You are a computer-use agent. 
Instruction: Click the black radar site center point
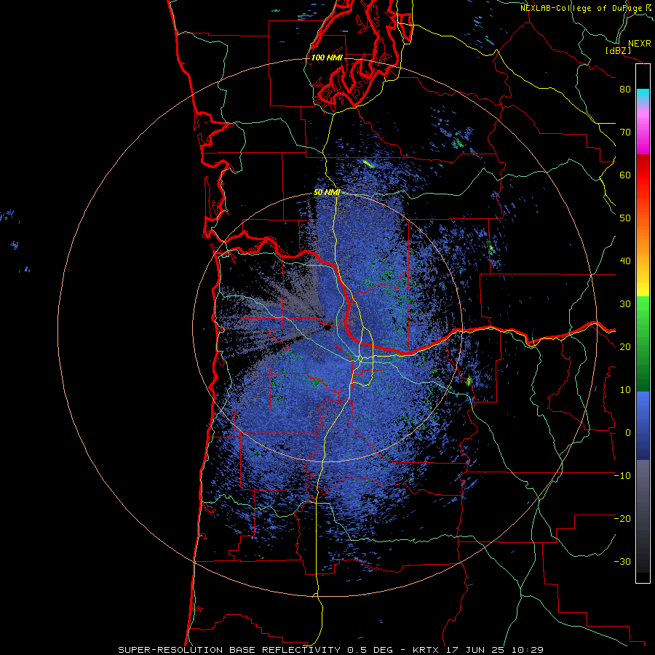[x=327, y=328]
